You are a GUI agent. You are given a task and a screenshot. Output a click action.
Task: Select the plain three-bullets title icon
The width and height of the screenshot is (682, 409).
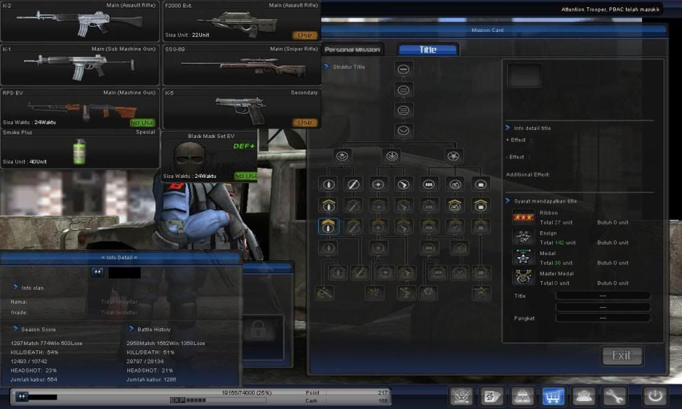(x=429, y=185)
